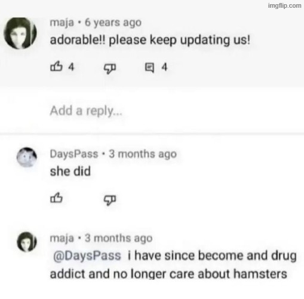Click the @DaysPass mention in reply
Image resolution: width=304 pixels, height=299 pixels.
pos(87,255)
